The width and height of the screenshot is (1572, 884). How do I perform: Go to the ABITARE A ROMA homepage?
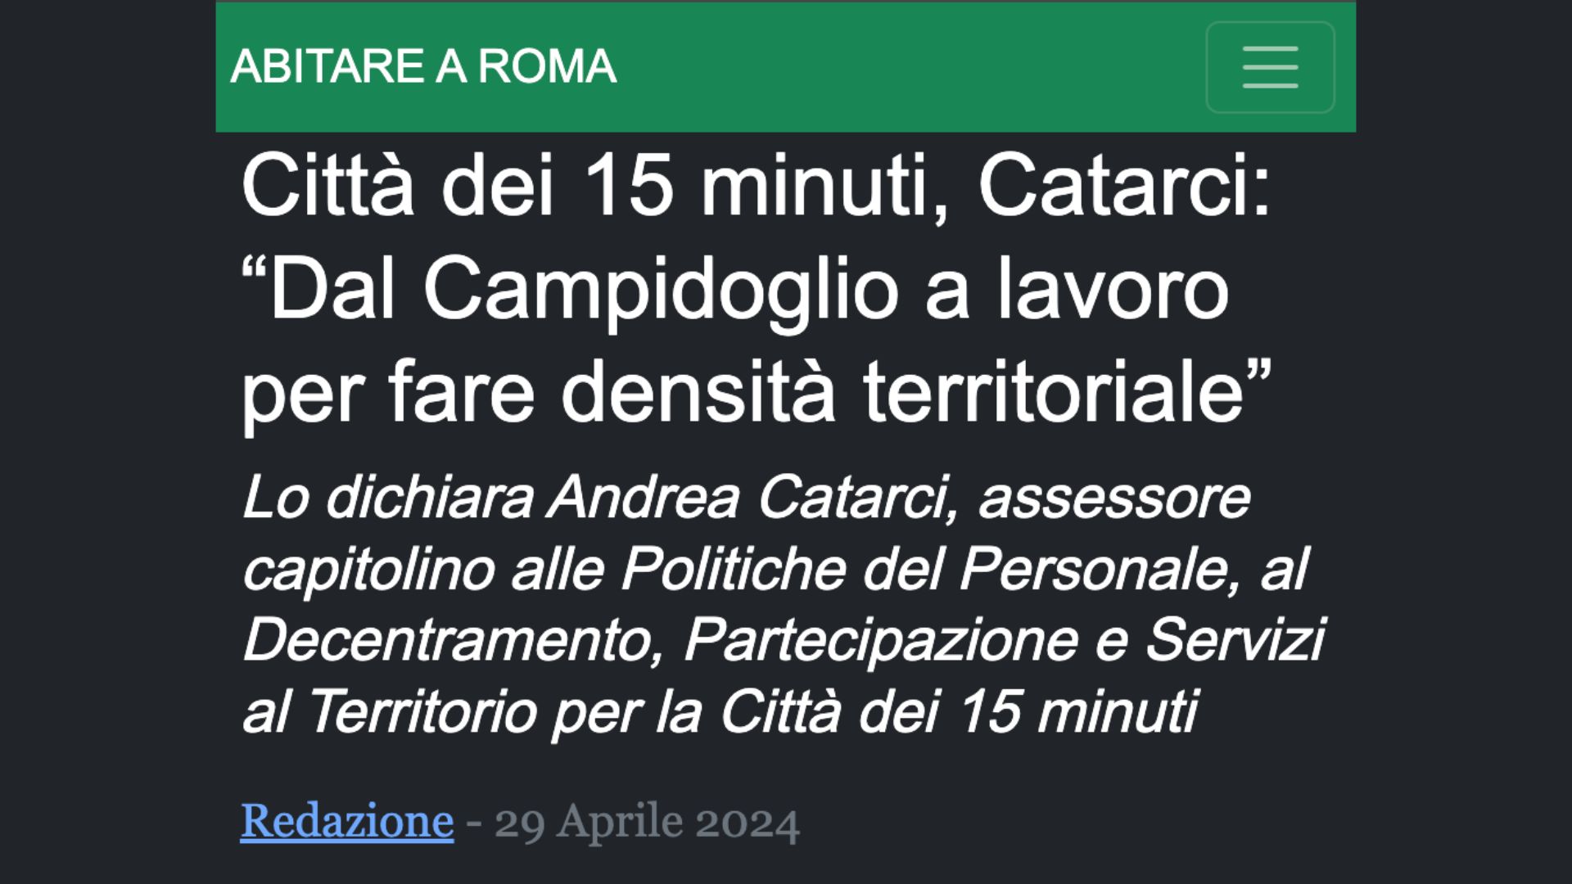point(423,66)
